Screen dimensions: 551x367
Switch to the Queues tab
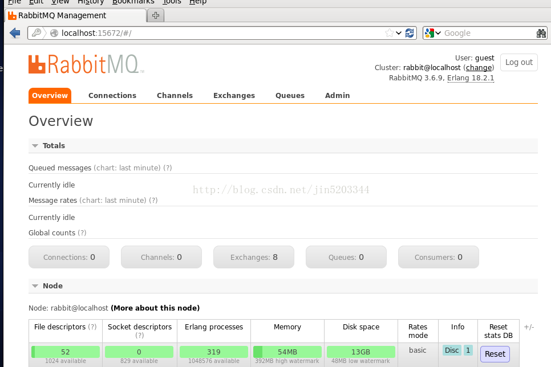click(290, 96)
